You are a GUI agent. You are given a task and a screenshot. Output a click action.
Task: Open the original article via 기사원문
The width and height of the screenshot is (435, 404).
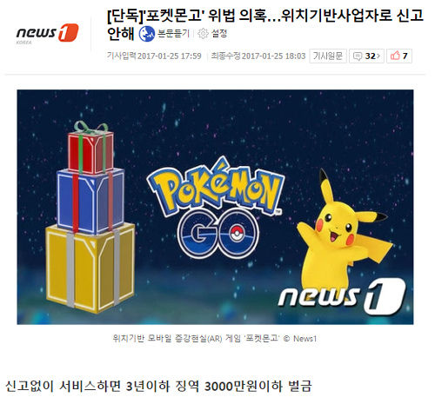[x=328, y=56]
